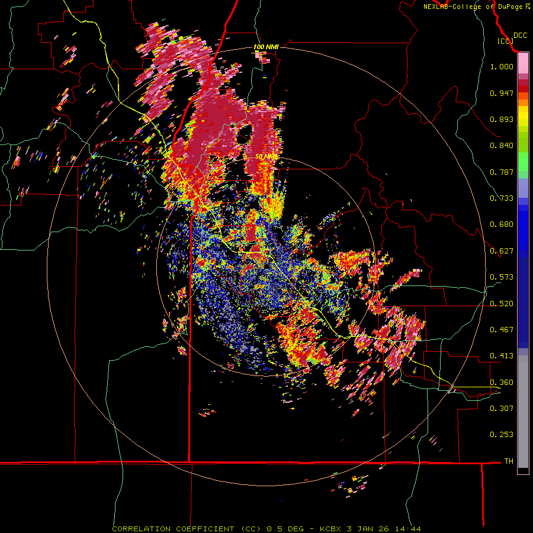Click the 100 NMI range ring label
The image size is (533, 533).
[x=266, y=47]
